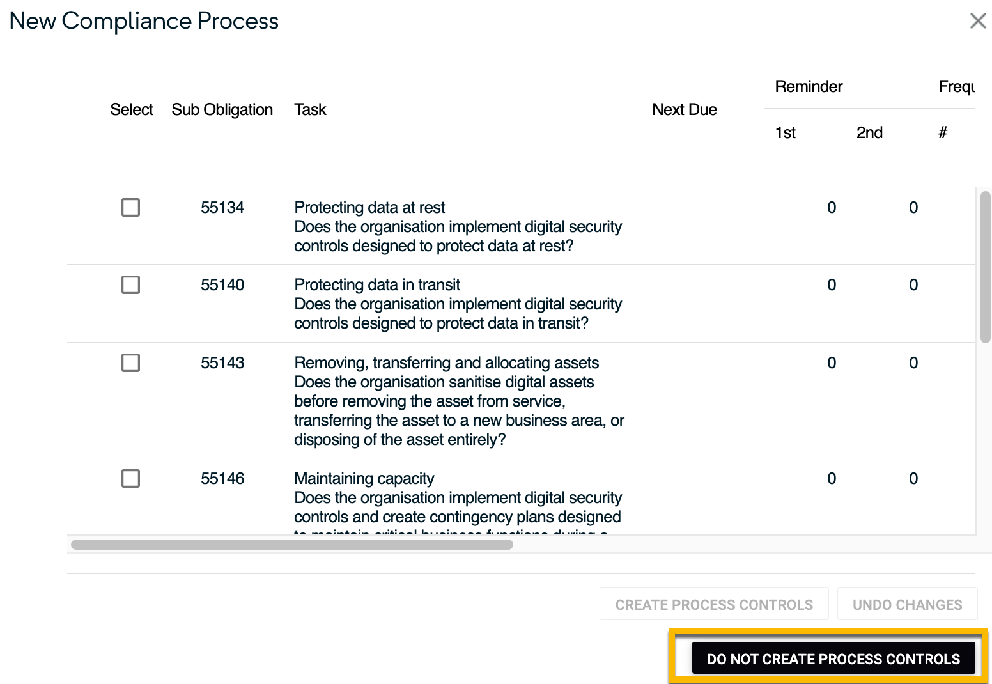This screenshot has height=684, width=992.
Task: Click the Removing, transferring and allocating assets task
Action: (x=446, y=363)
